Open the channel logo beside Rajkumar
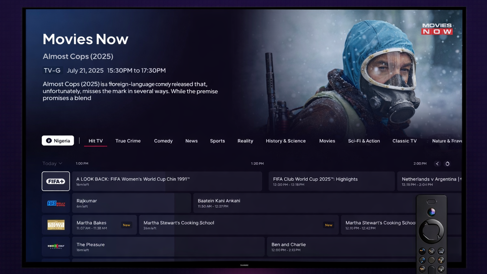Screen dimensions: 487x274 (x=56, y=203)
